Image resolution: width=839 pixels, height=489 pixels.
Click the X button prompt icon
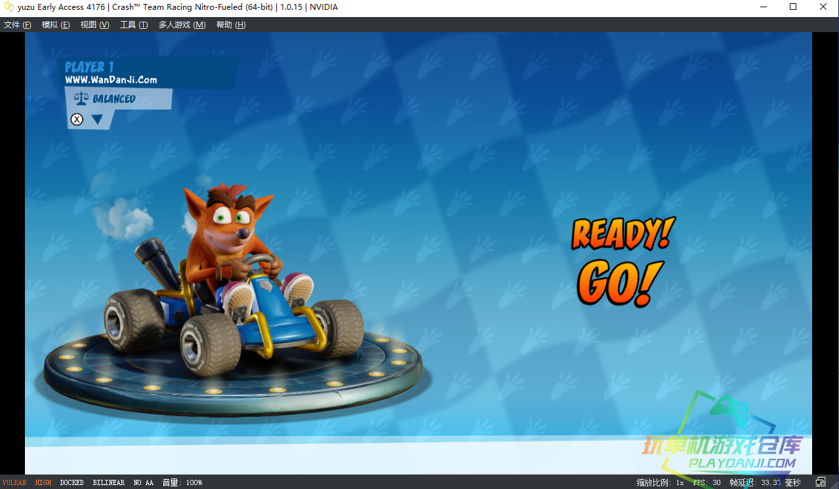tap(77, 119)
